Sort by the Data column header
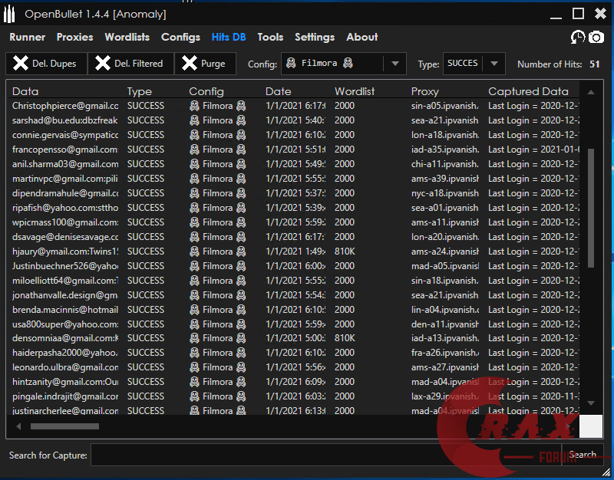 click(25, 91)
